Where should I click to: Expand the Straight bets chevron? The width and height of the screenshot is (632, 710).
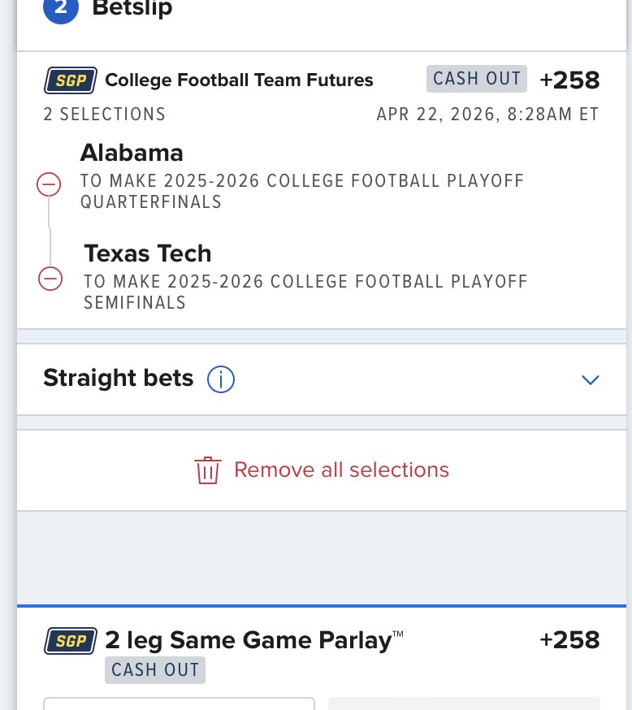coord(591,379)
